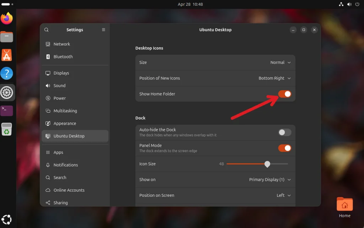364x228 pixels.
Task: Open Sound settings page
Action: click(x=75, y=86)
